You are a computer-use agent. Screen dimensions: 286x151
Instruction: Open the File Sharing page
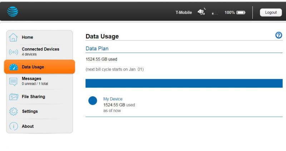point(40,97)
